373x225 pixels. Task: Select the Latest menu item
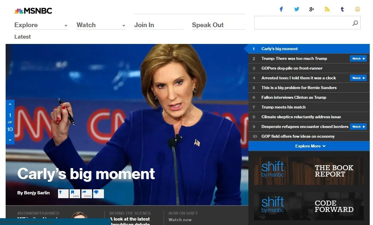(22, 37)
